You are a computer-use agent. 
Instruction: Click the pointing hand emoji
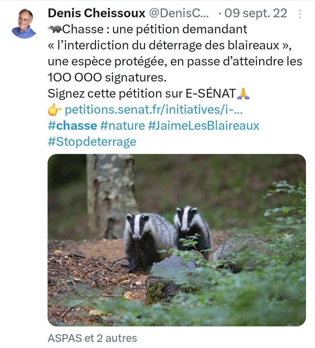click(55, 110)
